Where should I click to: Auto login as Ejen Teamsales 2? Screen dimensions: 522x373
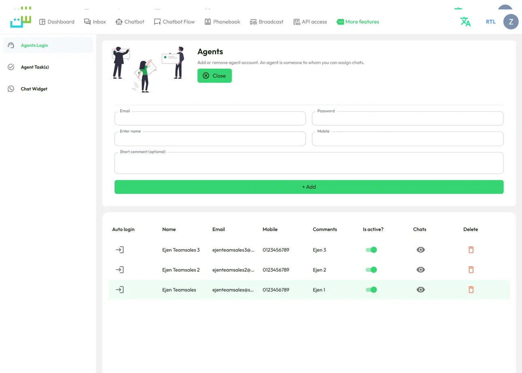point(119,269)
